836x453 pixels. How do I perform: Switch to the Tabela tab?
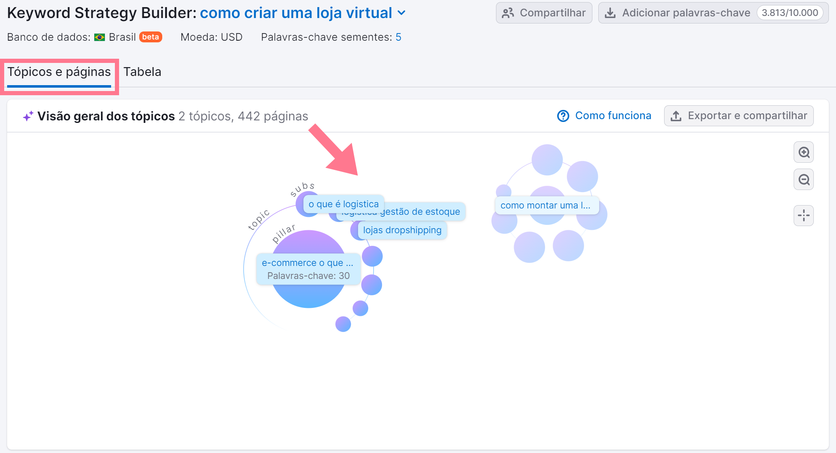(142, 72)
